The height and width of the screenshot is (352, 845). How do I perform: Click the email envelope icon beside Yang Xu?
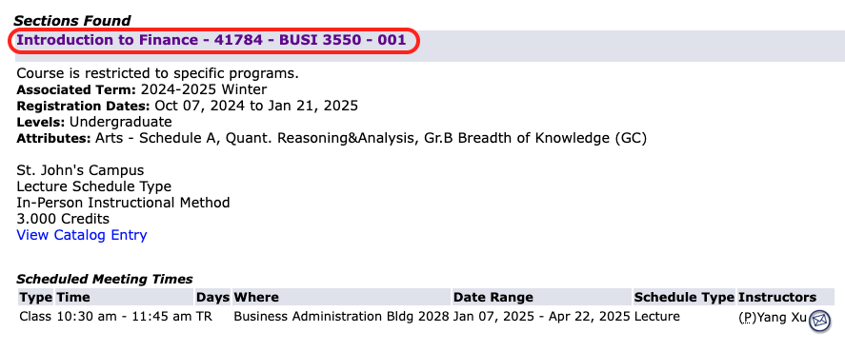click(x=819, y=321)
